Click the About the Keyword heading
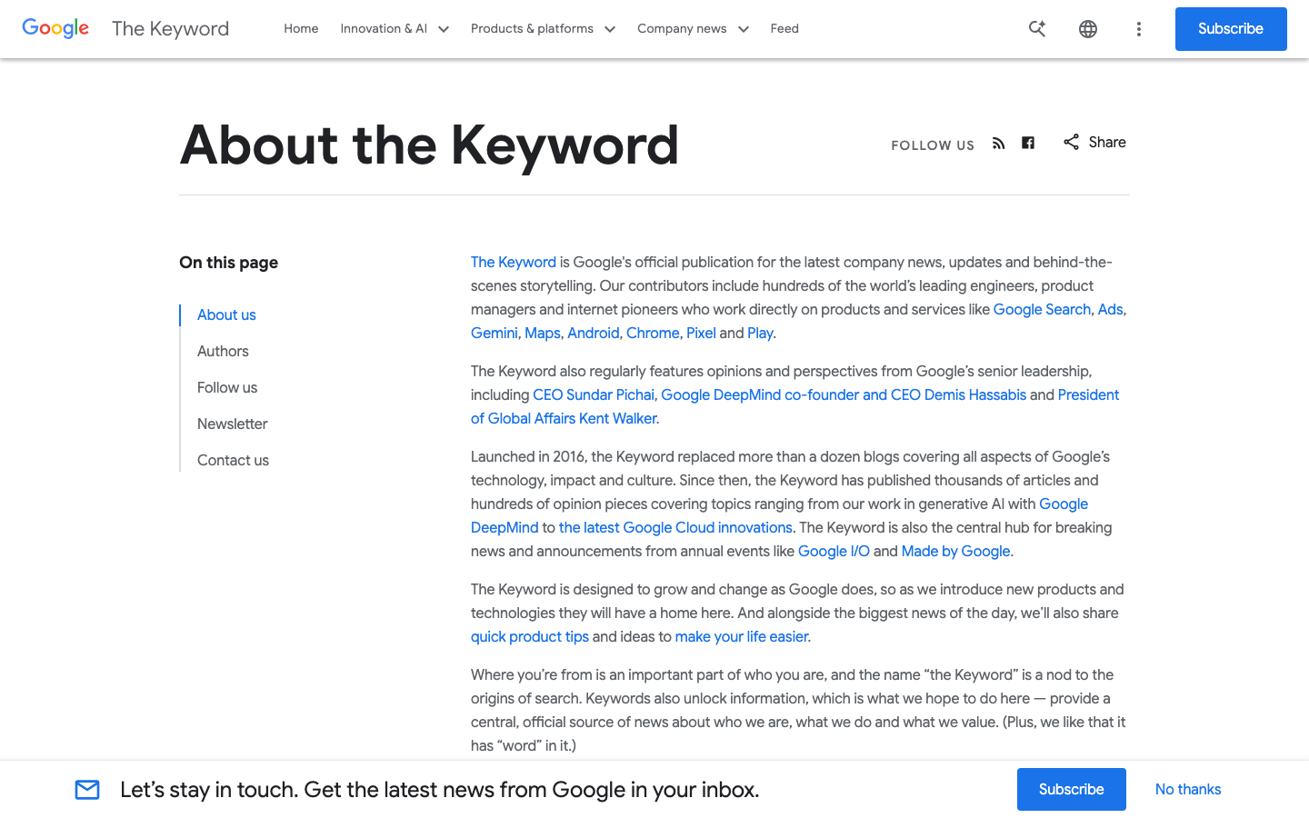The image size is (1309, 818). point(429,145)
